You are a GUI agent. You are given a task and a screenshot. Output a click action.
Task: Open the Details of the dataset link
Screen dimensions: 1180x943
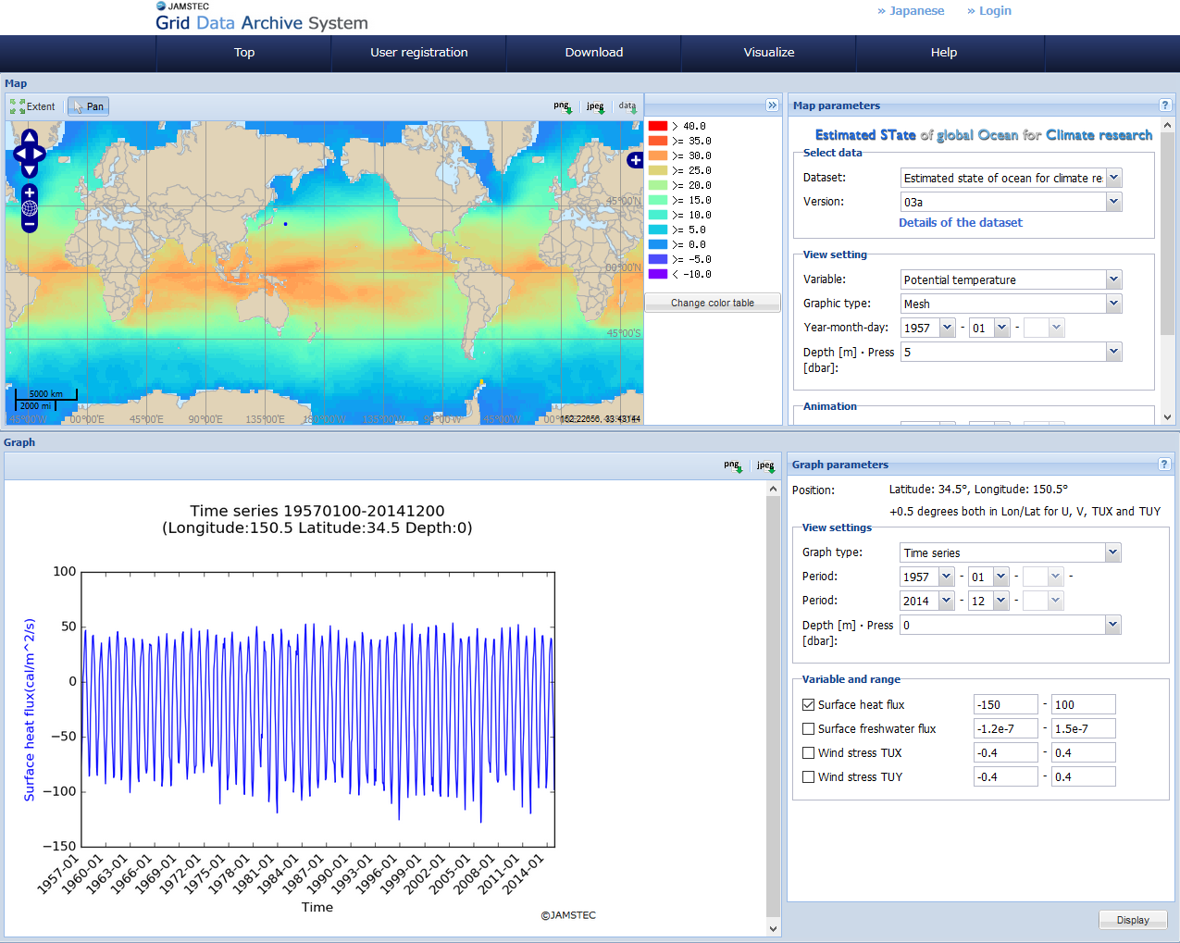point(961,223)
